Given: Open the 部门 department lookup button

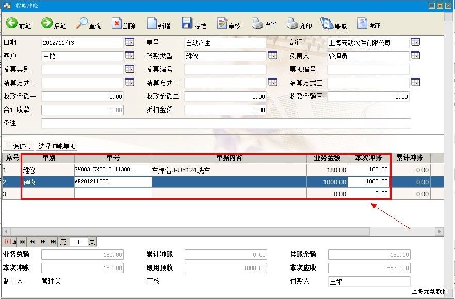Looking at the screenshot, I should pos(415,42).
